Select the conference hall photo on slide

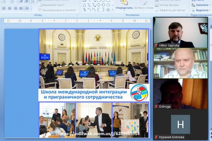pyautogui.click(x=94, y=59)
